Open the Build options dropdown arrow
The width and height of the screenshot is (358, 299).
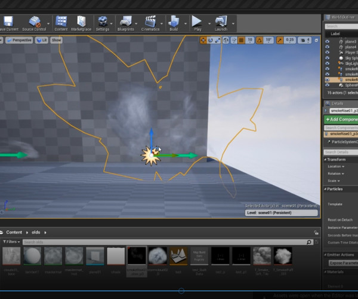pyautogui.click(x=186, y=23)
